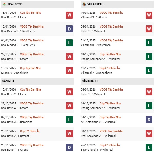Open Cúp C1 Châu Âu link for Kobenhavn match
The image size is (154, 153).
[x=110, y=68]
